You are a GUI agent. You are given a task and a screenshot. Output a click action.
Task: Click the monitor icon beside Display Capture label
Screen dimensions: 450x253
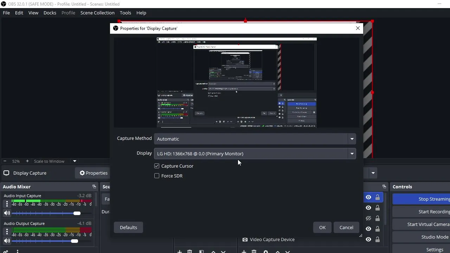6,173
